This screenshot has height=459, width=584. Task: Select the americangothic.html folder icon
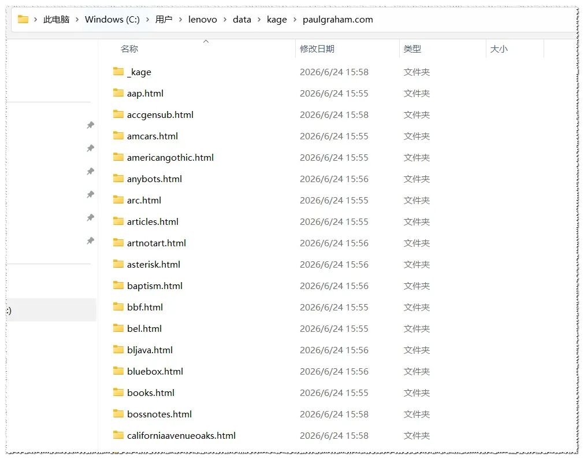tap(118, 157)
